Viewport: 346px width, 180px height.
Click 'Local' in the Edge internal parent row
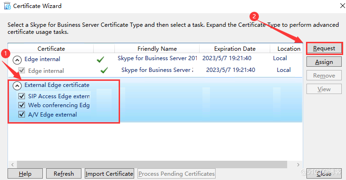(280, 58)
